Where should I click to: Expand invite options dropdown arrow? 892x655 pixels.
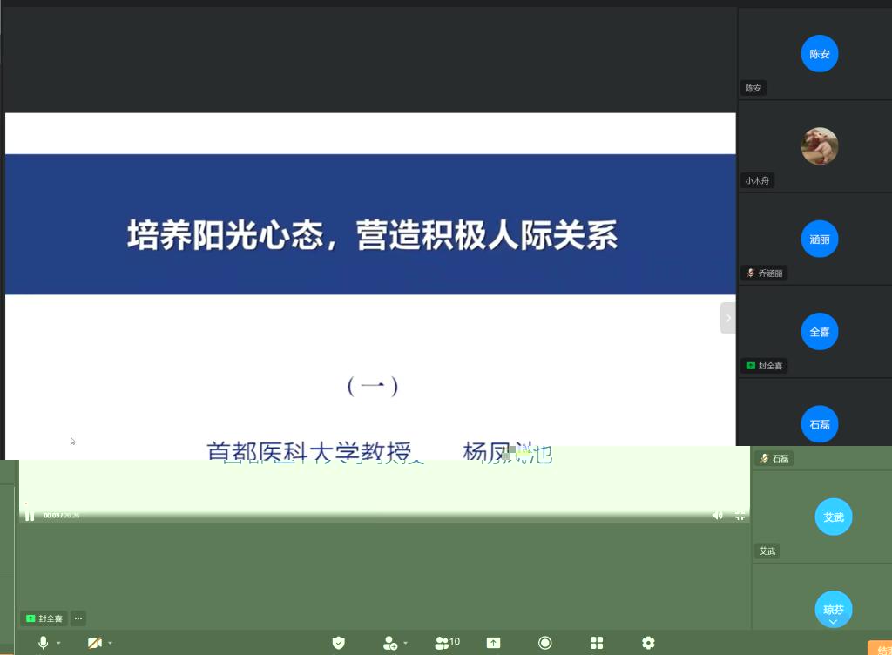point(406,643)
